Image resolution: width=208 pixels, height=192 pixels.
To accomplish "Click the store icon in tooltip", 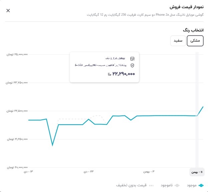I will [132, 58].
